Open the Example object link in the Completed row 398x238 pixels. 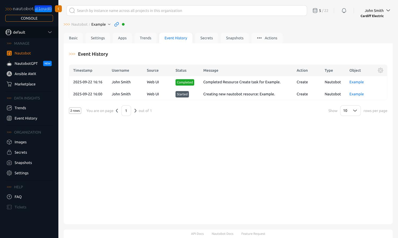pyautogui.click(x=356, y=82)
